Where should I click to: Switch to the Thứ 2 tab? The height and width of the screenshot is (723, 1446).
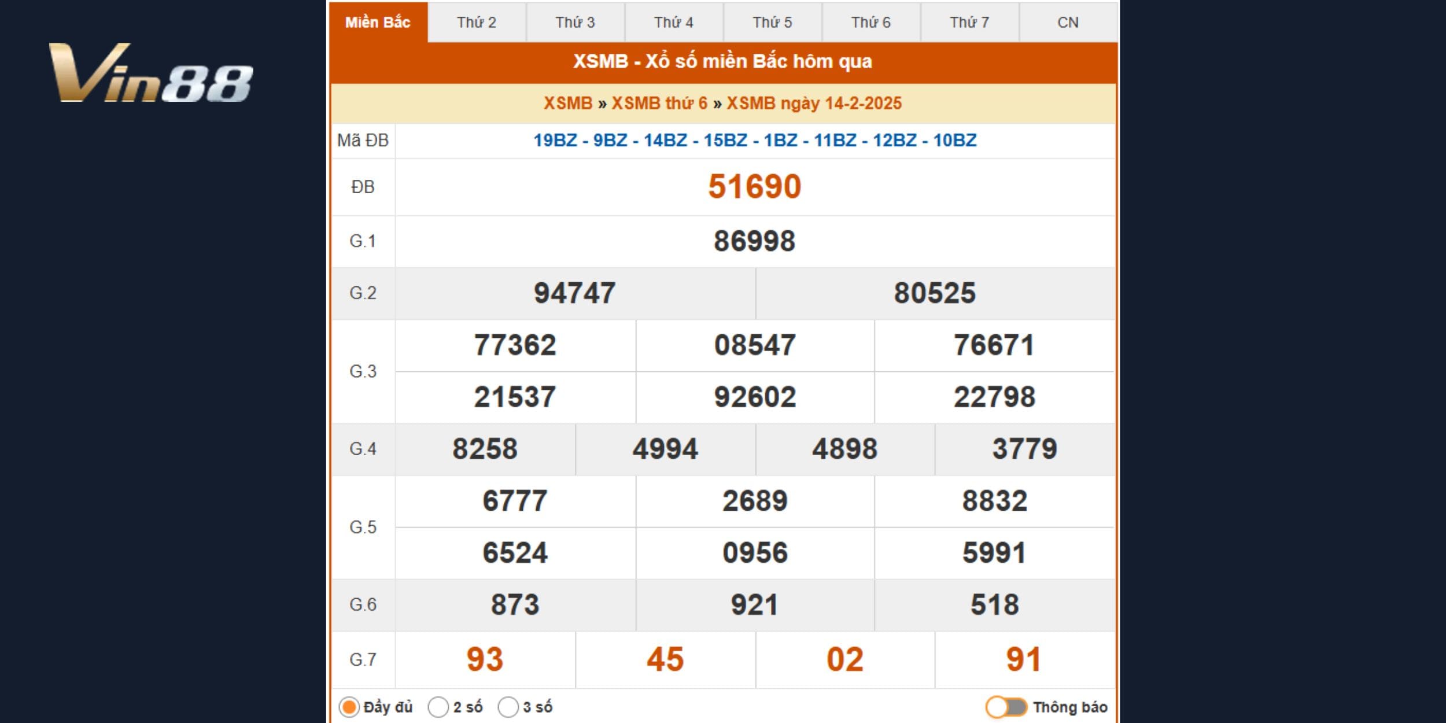pos(477,23)
